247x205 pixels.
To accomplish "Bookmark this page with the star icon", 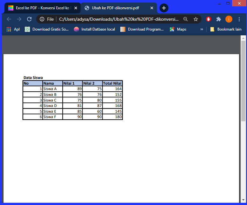I will [196, 19].
